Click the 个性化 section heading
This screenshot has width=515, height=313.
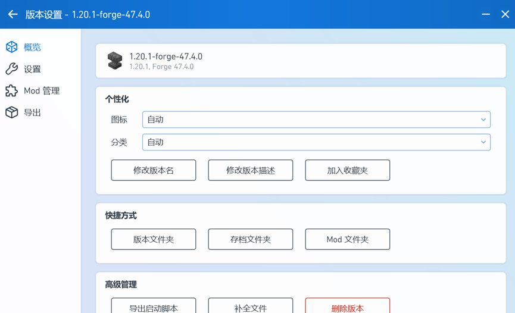click(x=117, y=99)
